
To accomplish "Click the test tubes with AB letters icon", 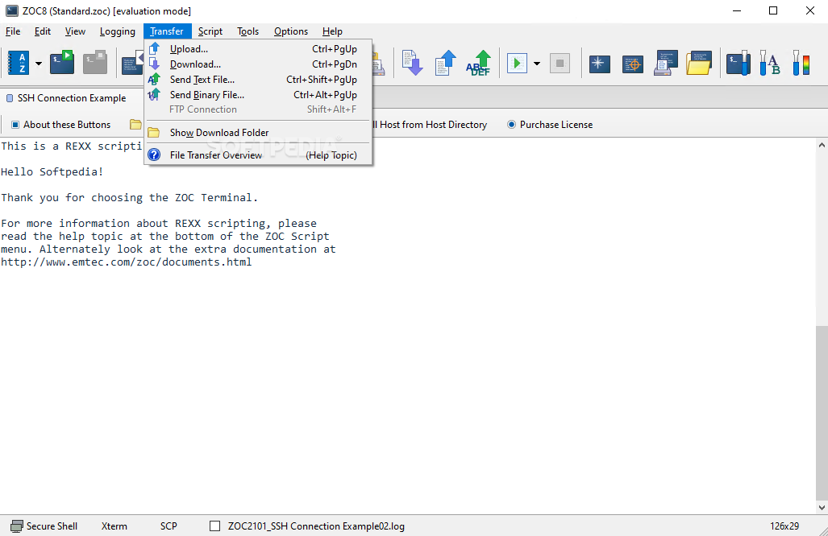I will pyautogui.click(x=769, y=64).
